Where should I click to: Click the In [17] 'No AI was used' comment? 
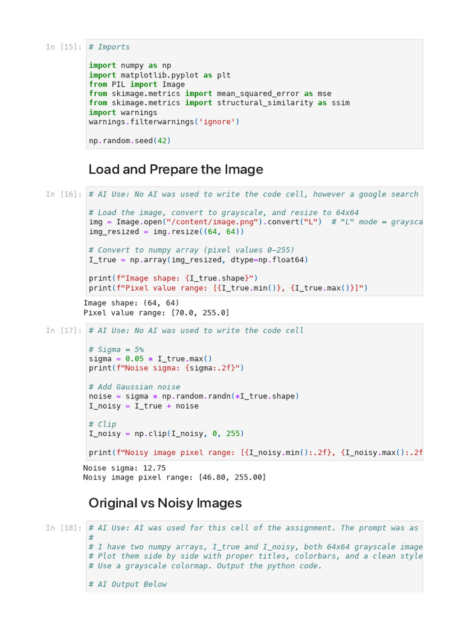196,331
